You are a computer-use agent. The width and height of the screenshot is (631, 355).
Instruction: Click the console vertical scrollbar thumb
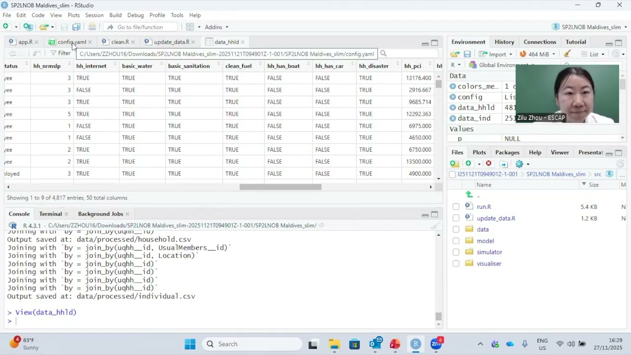[438, 317]
